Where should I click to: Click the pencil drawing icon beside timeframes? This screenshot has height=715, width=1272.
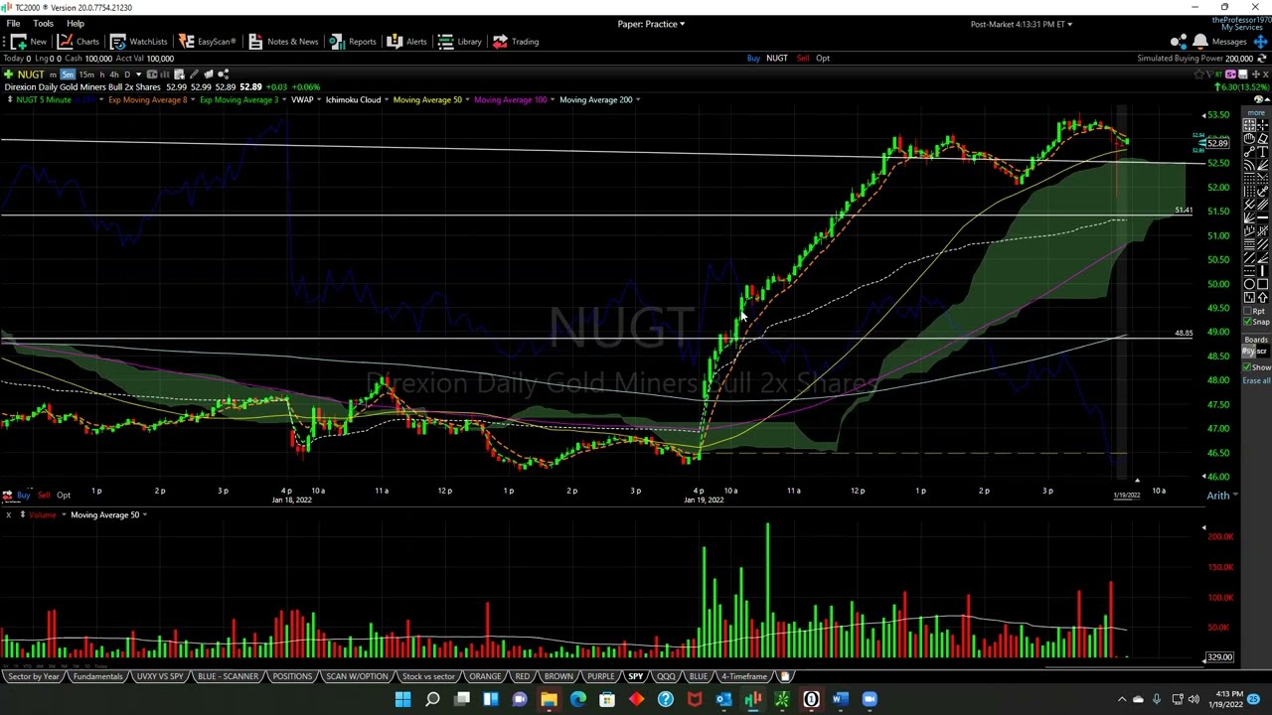coord(194,74)
